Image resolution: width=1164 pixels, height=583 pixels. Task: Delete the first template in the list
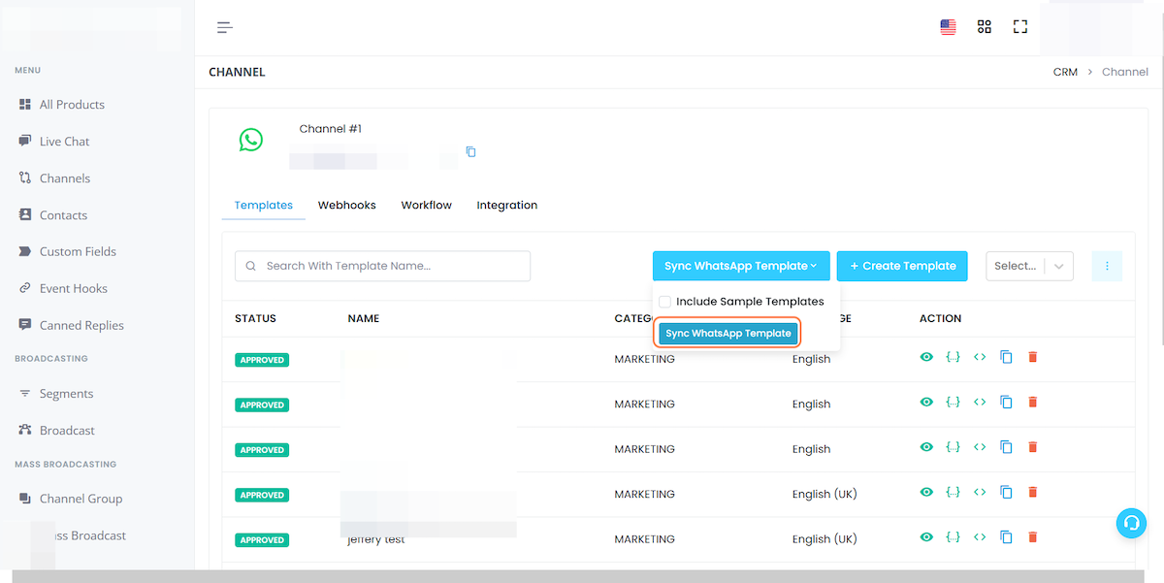tap(1032, 357)
